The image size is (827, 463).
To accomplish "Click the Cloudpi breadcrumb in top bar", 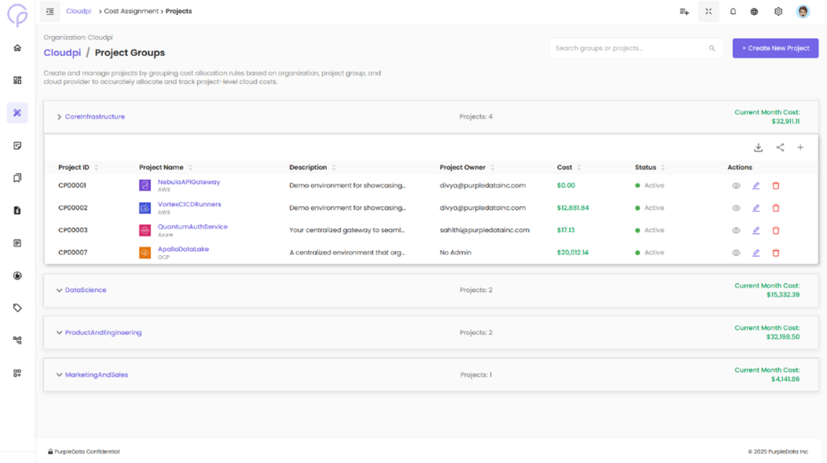I will coord(79,12).
